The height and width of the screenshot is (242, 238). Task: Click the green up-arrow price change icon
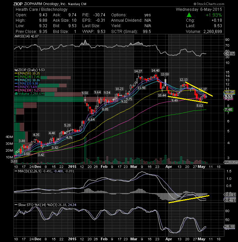click(x=189, y=15)
